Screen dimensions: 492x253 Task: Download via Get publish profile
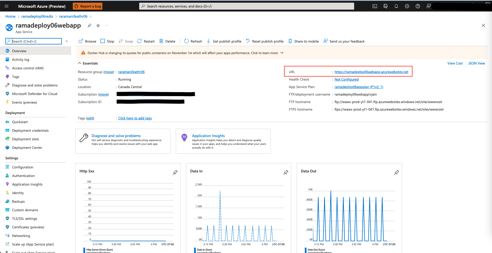tap(224, 41)
